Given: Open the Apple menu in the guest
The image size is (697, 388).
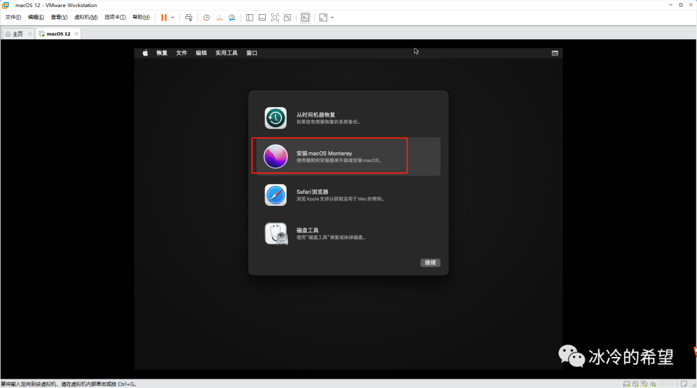Looking at the screenshot, I should click(145, 53).
